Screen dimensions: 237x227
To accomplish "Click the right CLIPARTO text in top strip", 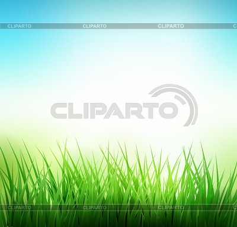I will [171, 26].
